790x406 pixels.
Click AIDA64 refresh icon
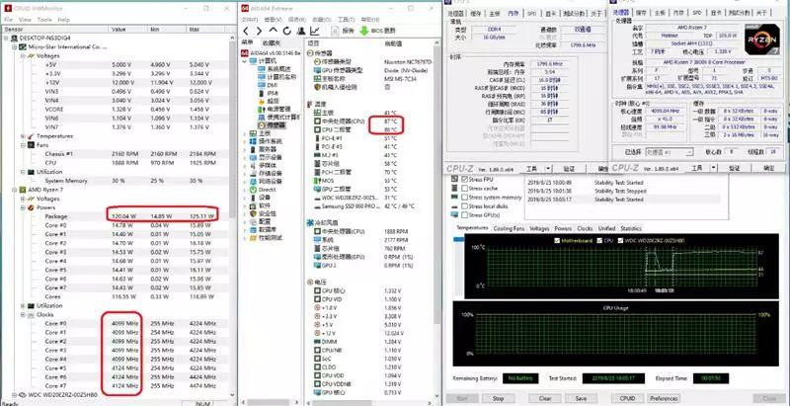286,31
